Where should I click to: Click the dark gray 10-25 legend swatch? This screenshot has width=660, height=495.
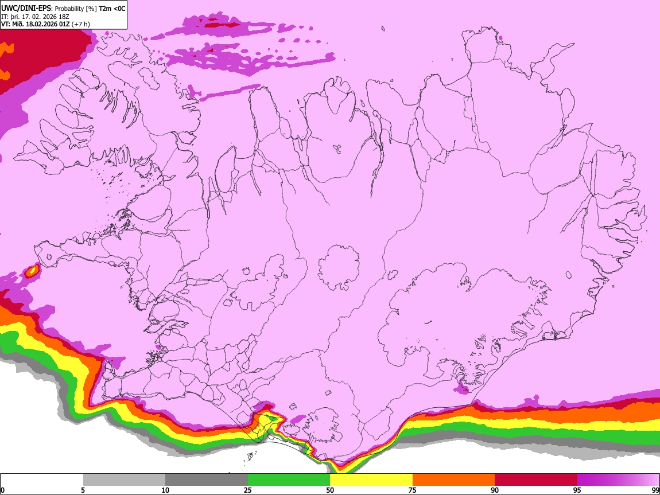(x=207, y=480)
